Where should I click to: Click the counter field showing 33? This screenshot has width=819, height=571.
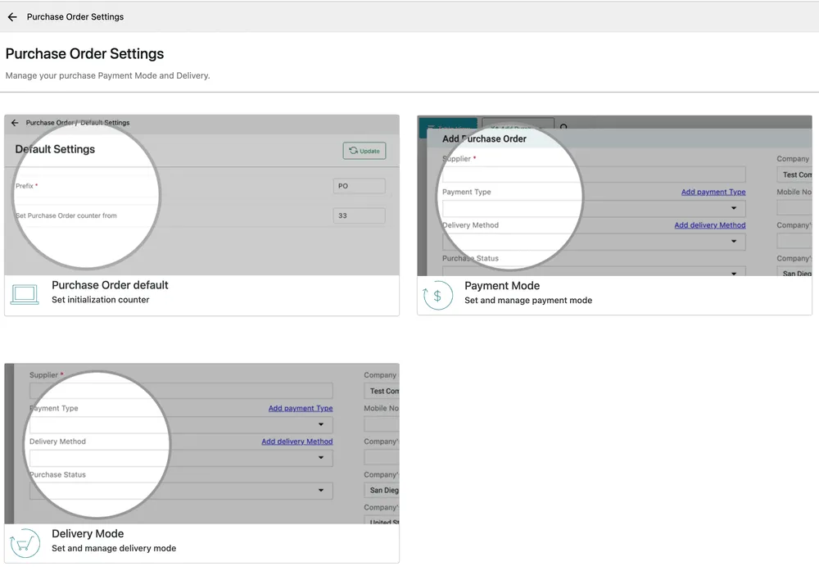coord(360,215)
